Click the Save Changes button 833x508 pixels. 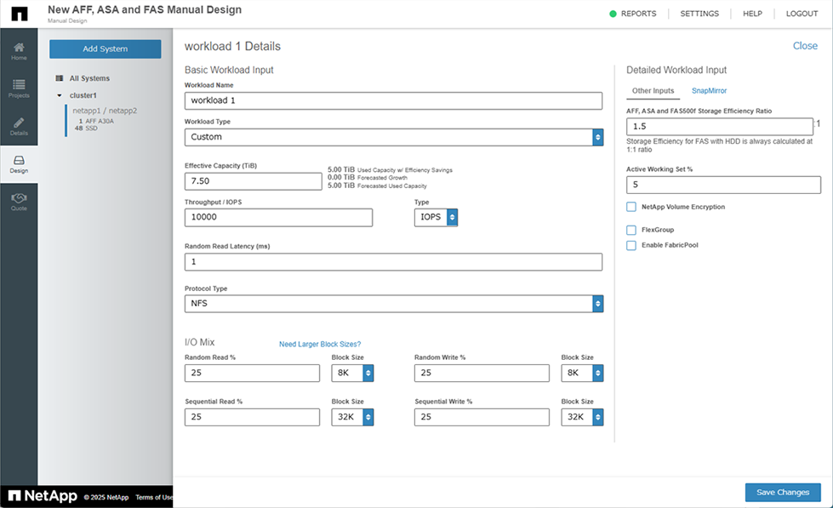point(783,492)
